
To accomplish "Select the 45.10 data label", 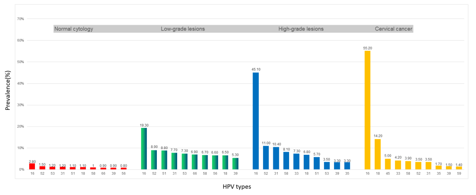I will click(256, 69).
